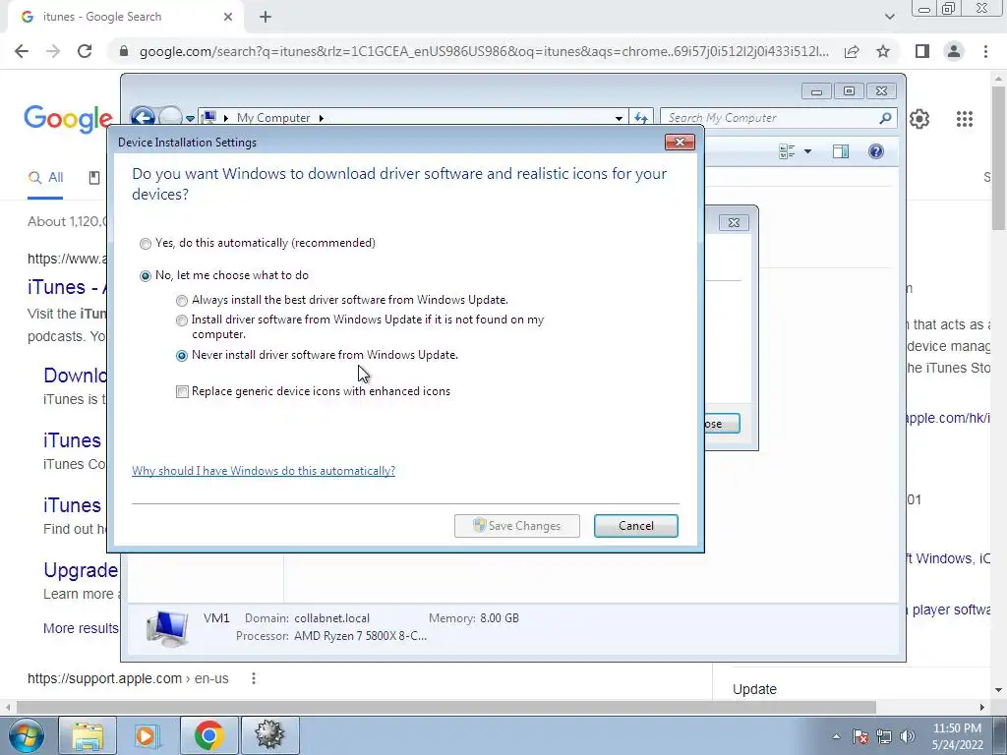Click Explorer's back button in My Computer window
This screenshot has height=755, width=1007.
coord(143,118)
